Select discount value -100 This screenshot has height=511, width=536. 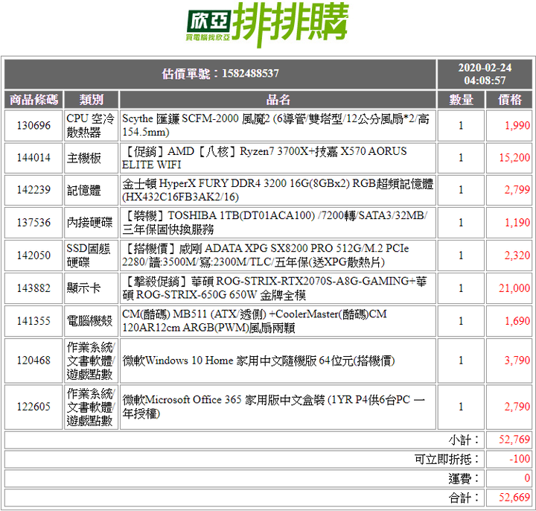pyautogui.click(x=520, y=459)
